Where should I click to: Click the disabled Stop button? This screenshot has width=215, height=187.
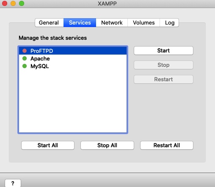pos(163,65)
